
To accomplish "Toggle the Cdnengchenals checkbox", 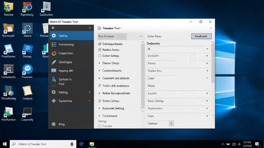I will [x=100, y=44].
